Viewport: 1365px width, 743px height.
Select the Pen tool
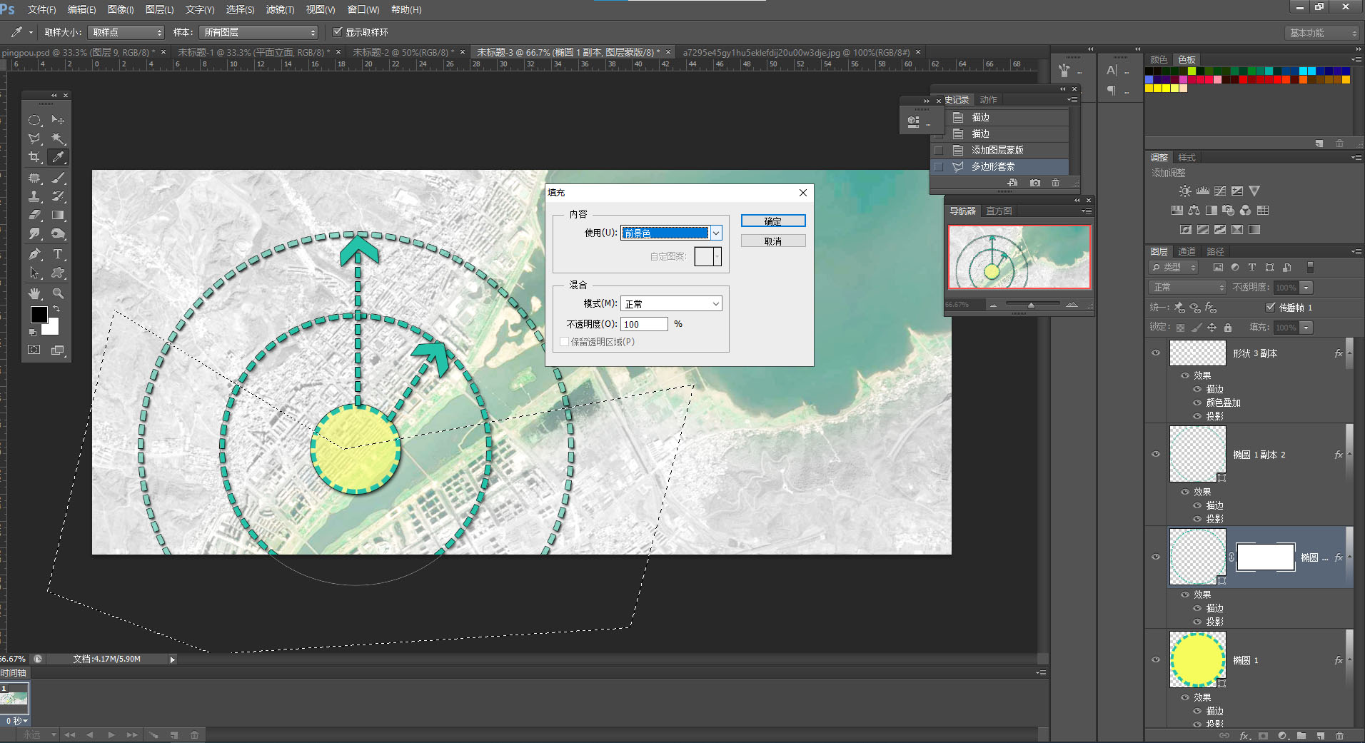coord(34,254)
